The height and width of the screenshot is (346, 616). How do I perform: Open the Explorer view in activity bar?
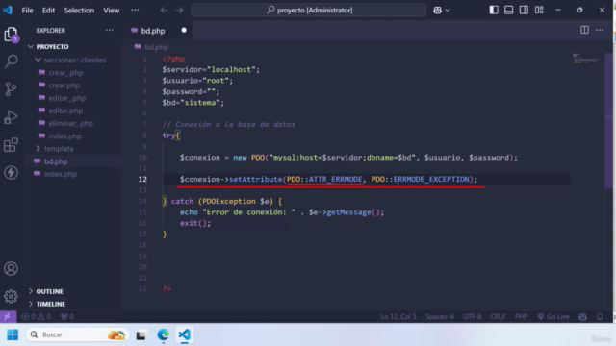pyautogui.click(x=11, y=35)
